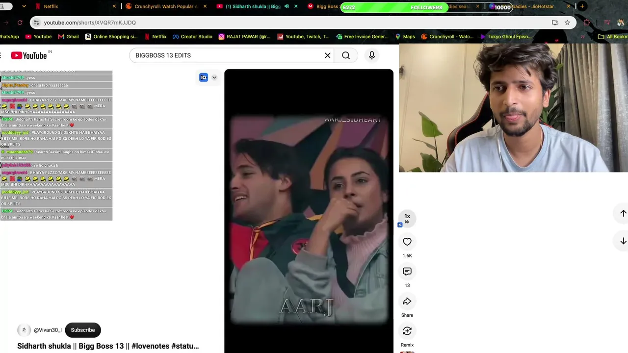Open the @Vivan30_l channel avatar

click(x=24, y=330)
